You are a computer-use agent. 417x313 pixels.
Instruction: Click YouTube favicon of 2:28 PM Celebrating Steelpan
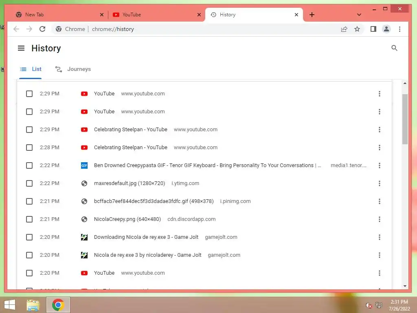pyautogui.click(x=84, y=148)
